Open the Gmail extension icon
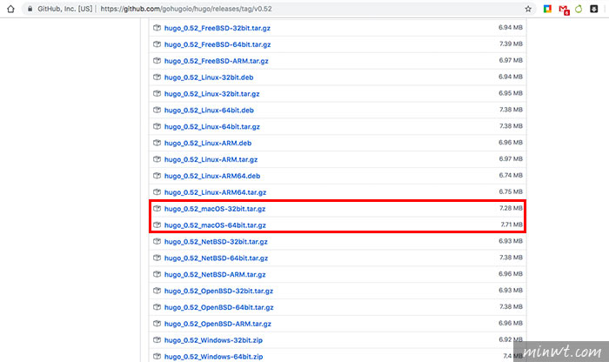The image size is (609, 362). (x=564, y=10)
